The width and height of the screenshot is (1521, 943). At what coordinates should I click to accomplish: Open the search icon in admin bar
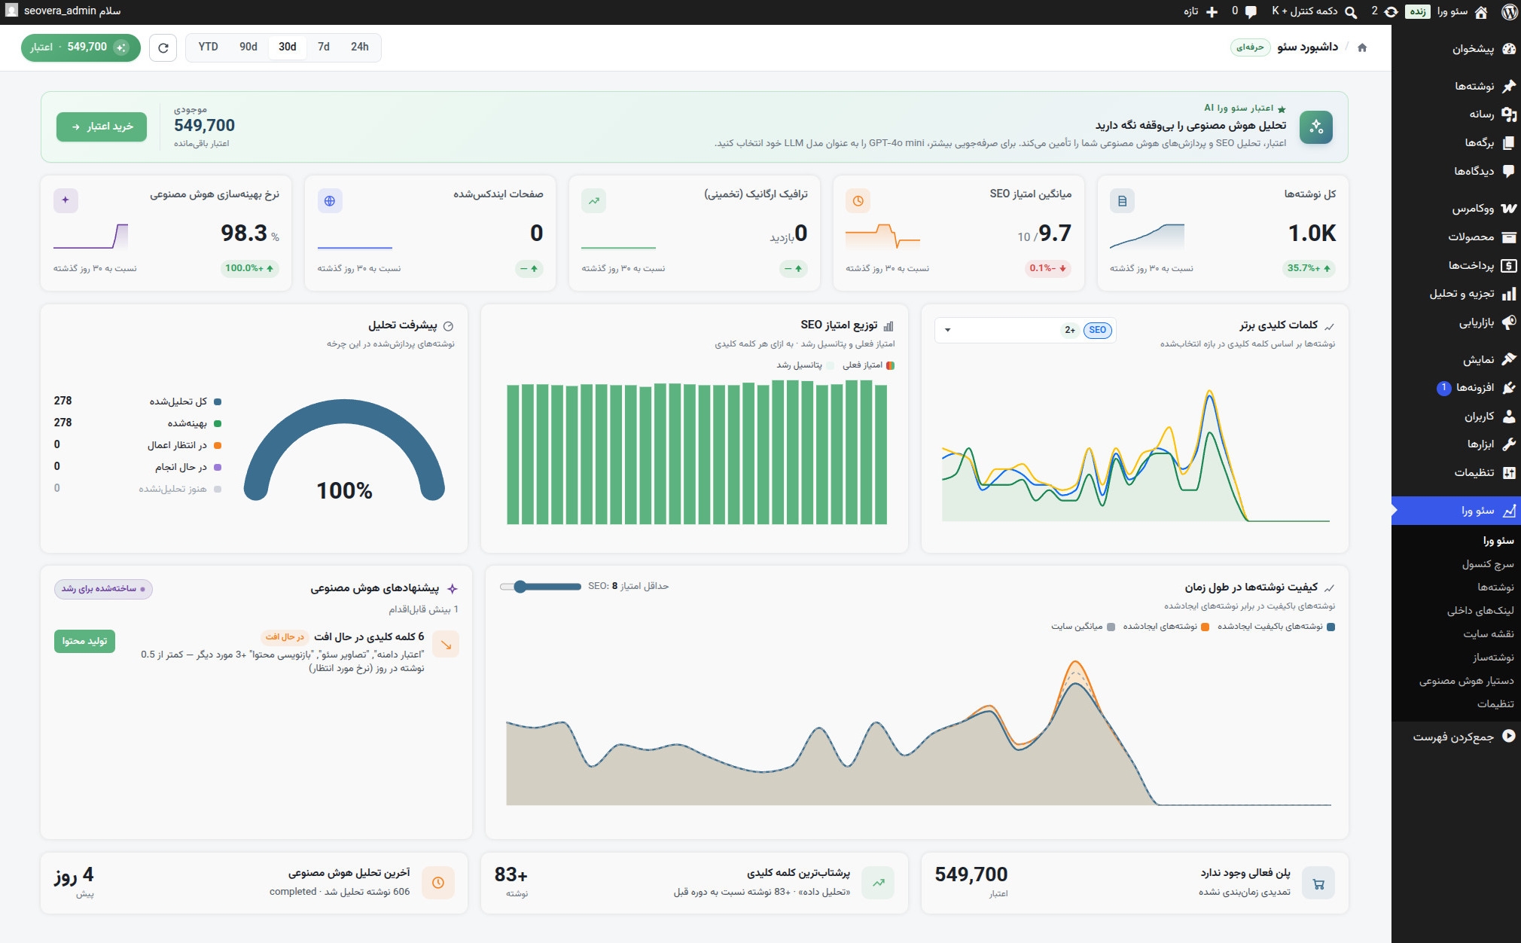(x=1351, y=11)
